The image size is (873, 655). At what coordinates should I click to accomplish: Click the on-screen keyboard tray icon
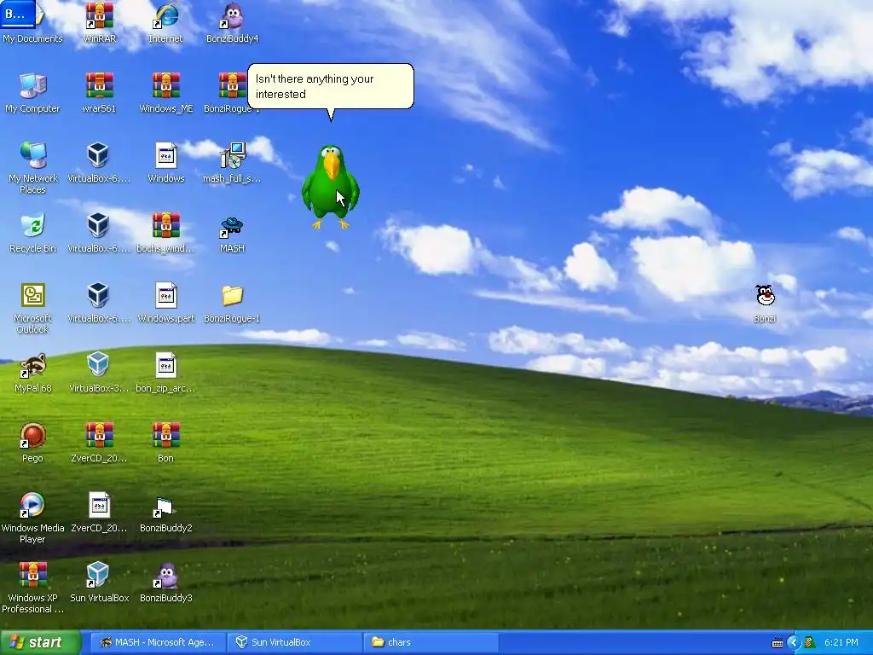(x=778, y=643)
